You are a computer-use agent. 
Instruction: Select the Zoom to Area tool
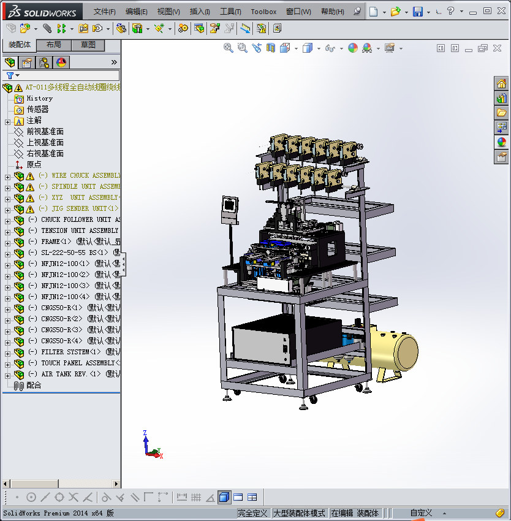[243, 48]
